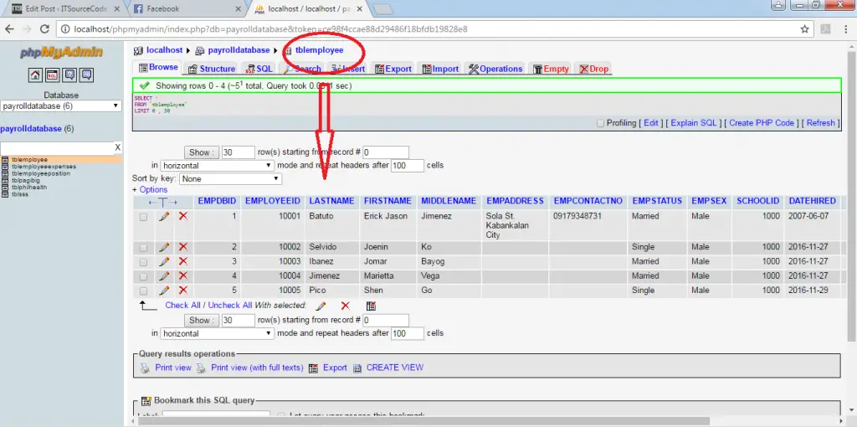The width and height of the screenshot is (857, 427).
Task: Click the LASTNAME column header to sort
Action: tap(331, 201)
